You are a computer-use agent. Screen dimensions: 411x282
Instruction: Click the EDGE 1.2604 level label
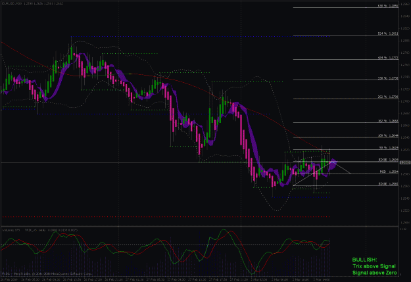(388, 160)
